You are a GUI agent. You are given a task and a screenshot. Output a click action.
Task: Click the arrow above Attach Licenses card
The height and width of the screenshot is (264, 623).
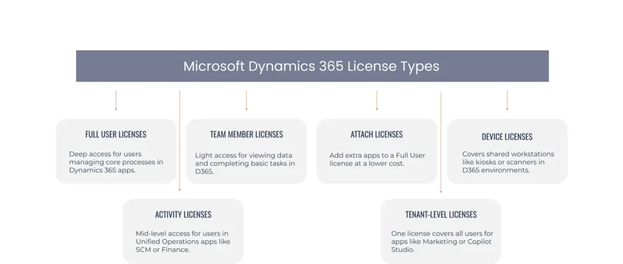click(x=377, y=100)
